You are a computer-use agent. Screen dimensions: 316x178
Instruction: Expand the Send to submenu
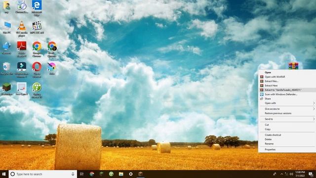tap(287, 119)
